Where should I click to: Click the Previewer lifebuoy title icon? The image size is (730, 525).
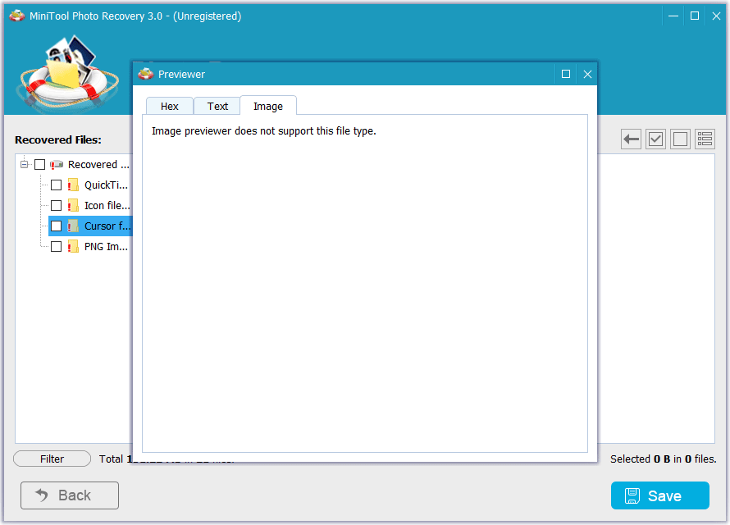pos(146,74)
